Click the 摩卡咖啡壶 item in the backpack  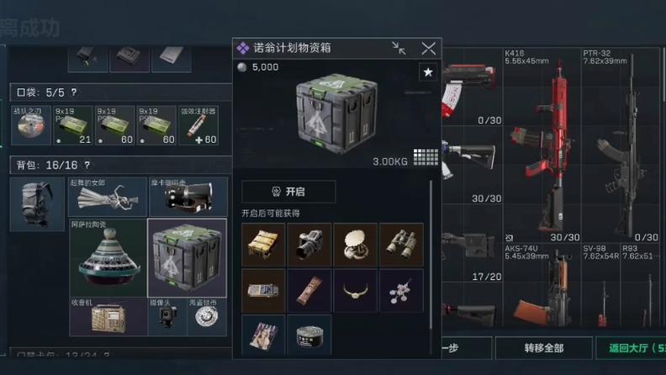pos(188,197)
